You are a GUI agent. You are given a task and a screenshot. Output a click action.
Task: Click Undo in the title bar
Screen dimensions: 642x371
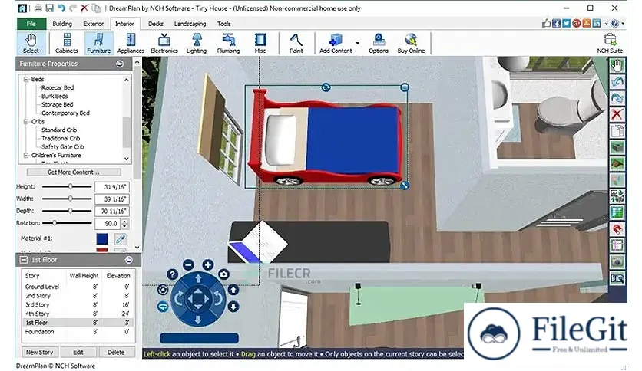[x=61, y=8]
